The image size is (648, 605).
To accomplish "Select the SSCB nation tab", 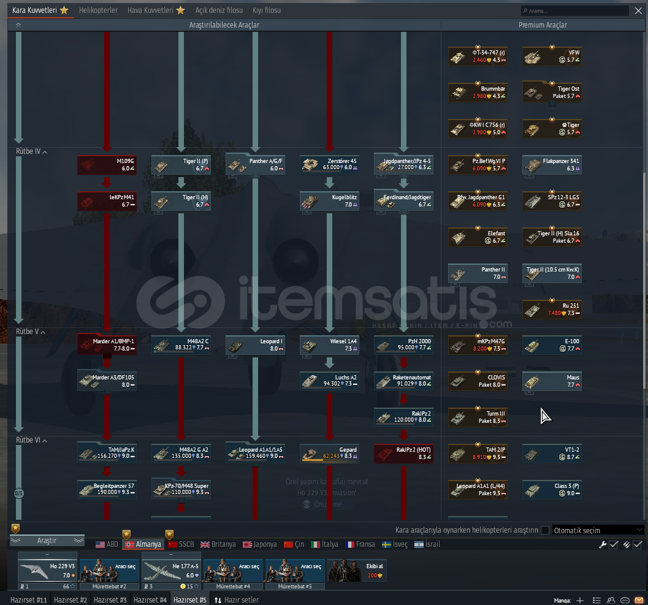I will [181, 545].
